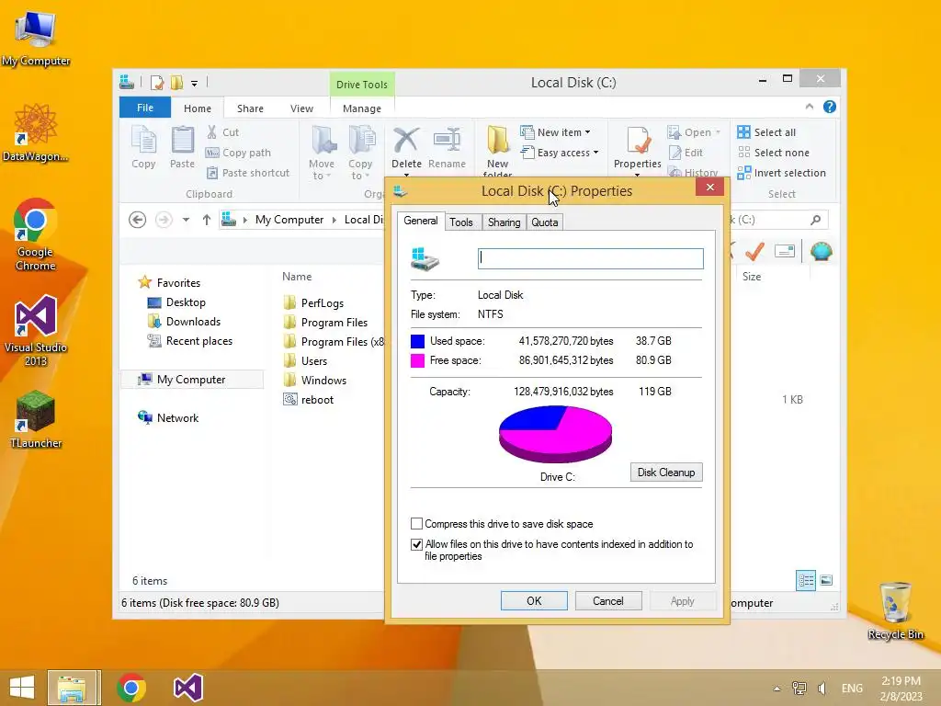The height and width of the screenshot is (706, 941).
Task: Click the drive label text field
Action: pyautogui.click(x=591, y=258)
